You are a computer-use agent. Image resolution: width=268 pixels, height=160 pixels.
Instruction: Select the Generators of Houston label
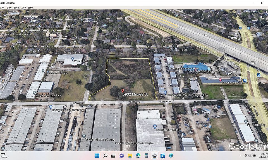click(56, 73)
